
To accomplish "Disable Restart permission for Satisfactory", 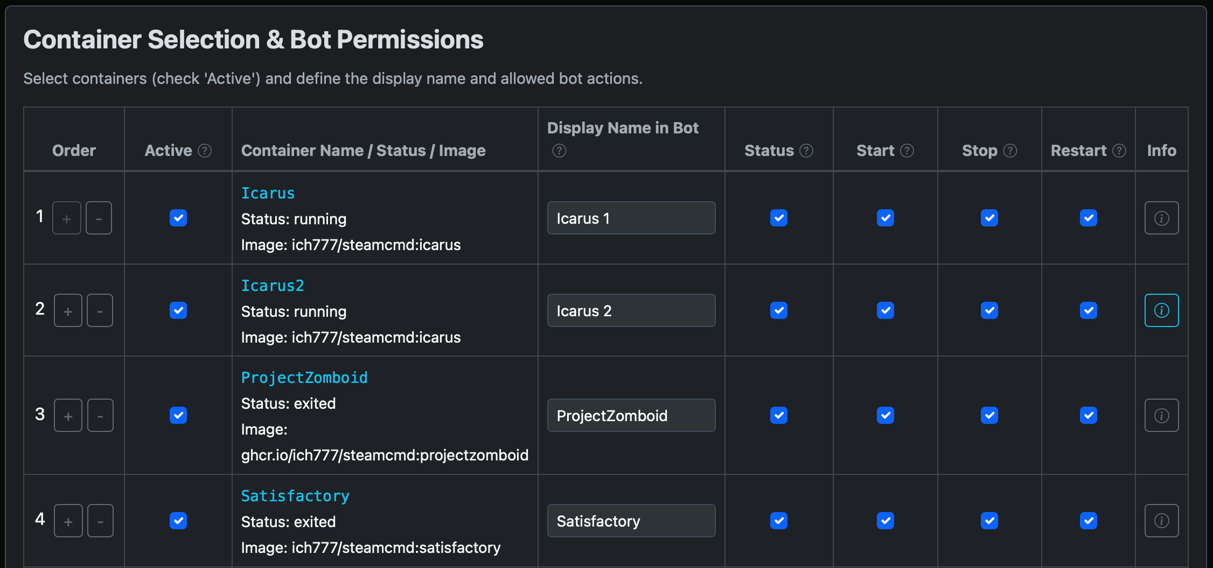I will coord(1089,520).
